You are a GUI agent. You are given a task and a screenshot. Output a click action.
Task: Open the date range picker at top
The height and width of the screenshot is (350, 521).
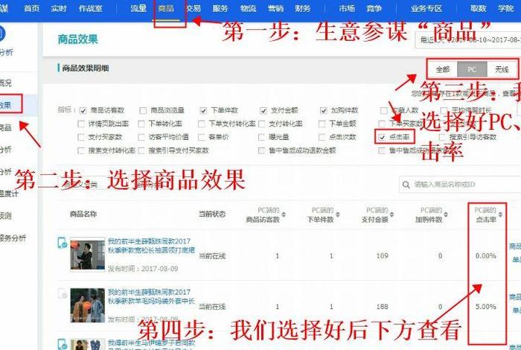click(x=468, y=40)
